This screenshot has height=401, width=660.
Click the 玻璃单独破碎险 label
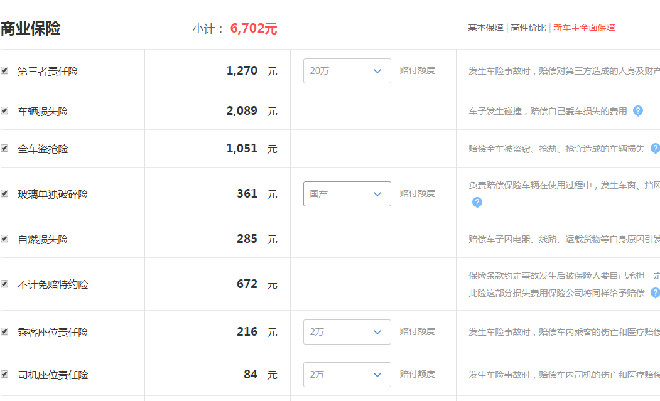point(53,194)
